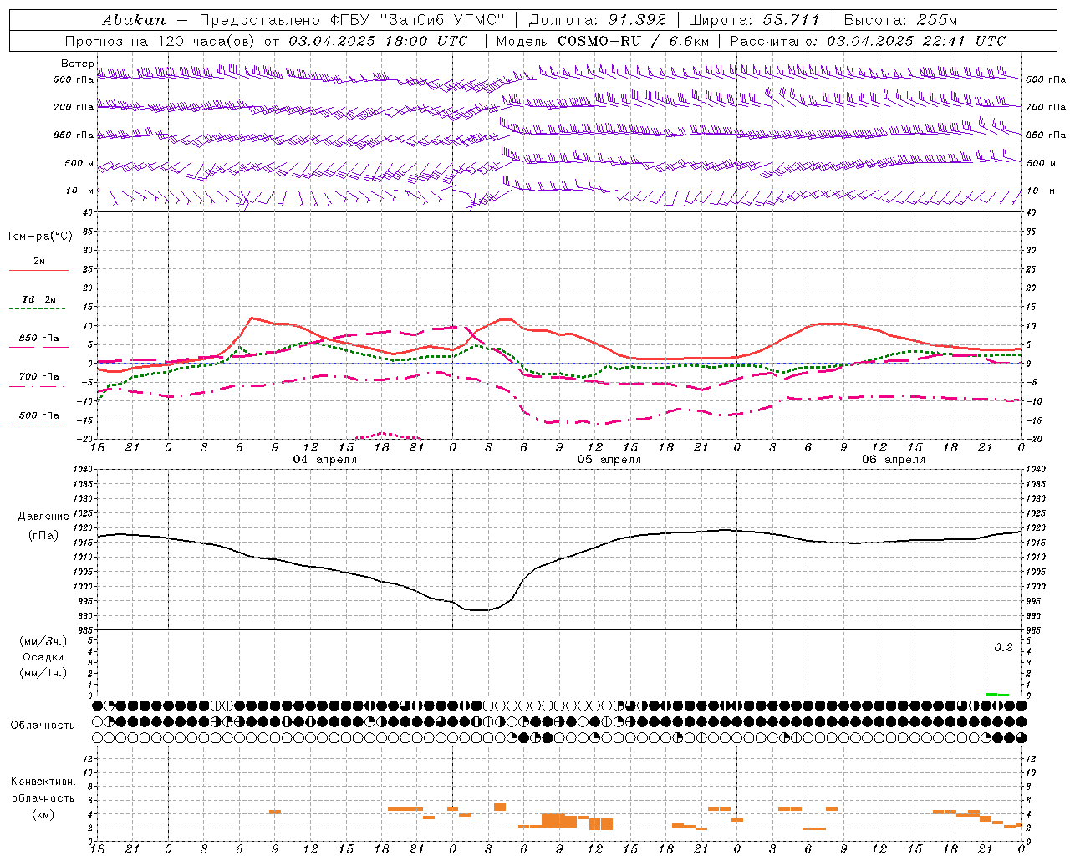
Task: Click the "(мм/3ч.)" precipitation unit label
Action: pos(43,641)
